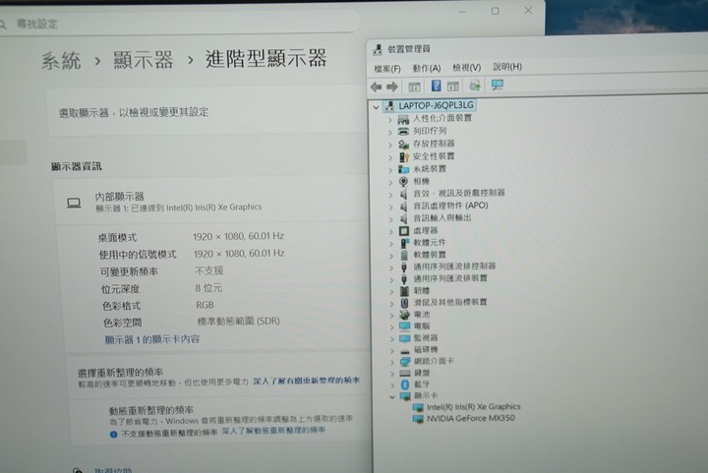Expand the 藍牙 category

pos(392,385)
